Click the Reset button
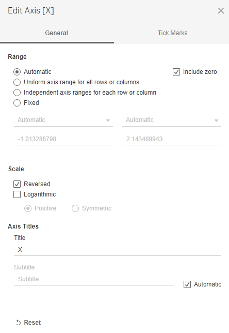This screenshot has width=229, height=333. (x=28, y=322)
